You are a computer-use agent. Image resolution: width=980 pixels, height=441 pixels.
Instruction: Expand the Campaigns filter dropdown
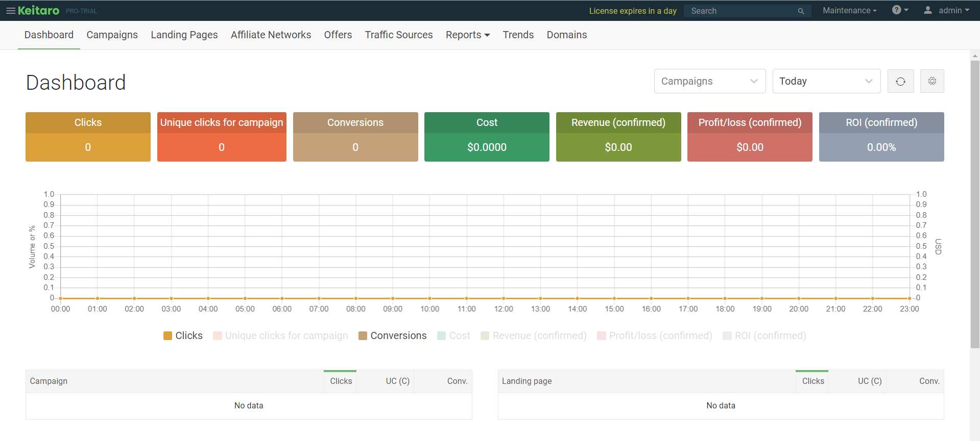709,82
